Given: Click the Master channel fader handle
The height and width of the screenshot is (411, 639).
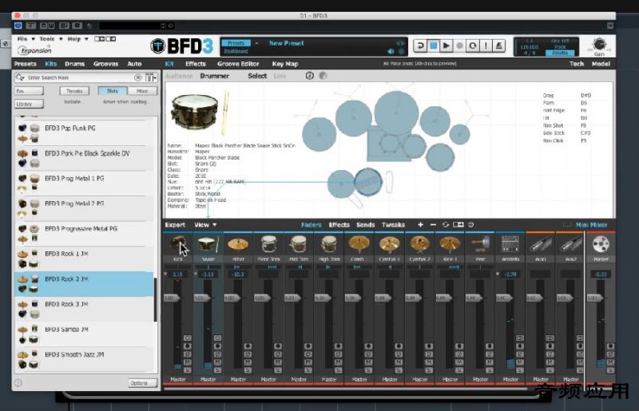Looking at the screenshot, I should tap(594, 298).
